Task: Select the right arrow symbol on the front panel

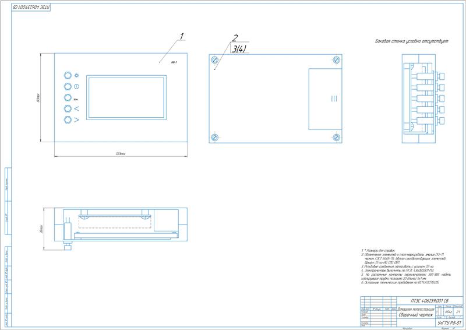Action: 77,120
